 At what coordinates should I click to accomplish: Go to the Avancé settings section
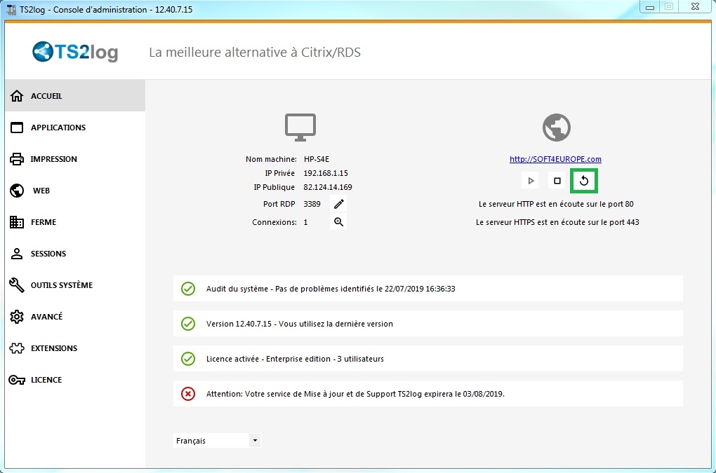coord(75,316)
